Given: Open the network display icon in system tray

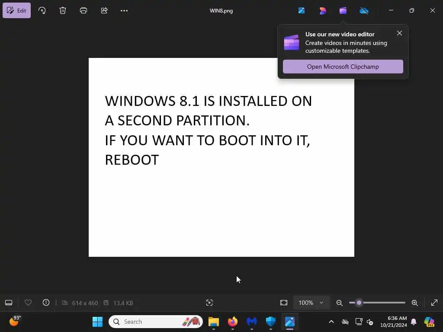Looking at the screenshot, I should pyautogui.click(x=359, y=322).
